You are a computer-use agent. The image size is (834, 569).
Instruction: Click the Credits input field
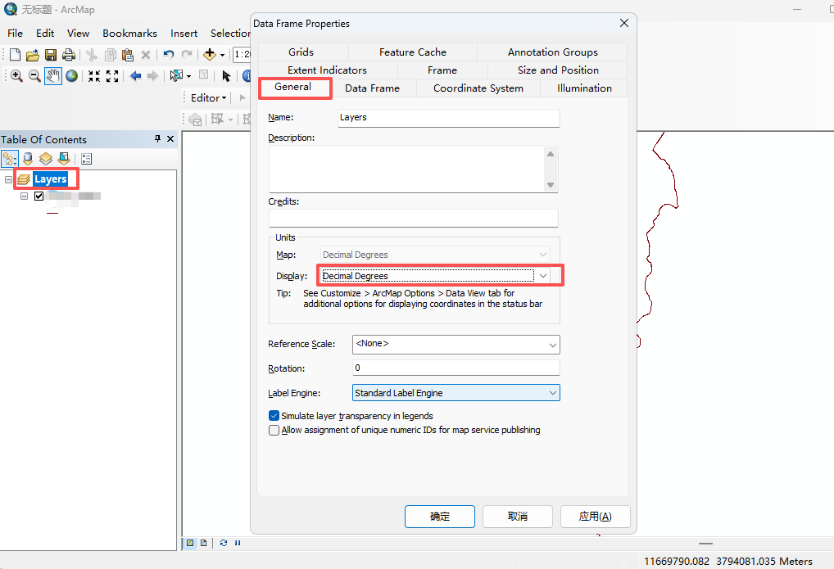click(413, 219)
